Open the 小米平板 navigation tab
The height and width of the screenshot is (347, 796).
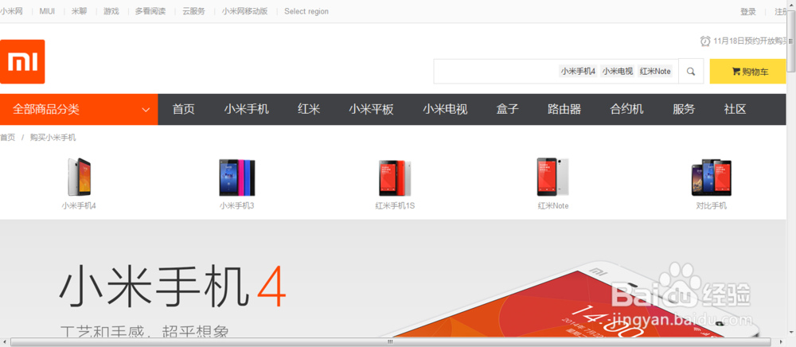pyautogui.click(x=371, y=109)
